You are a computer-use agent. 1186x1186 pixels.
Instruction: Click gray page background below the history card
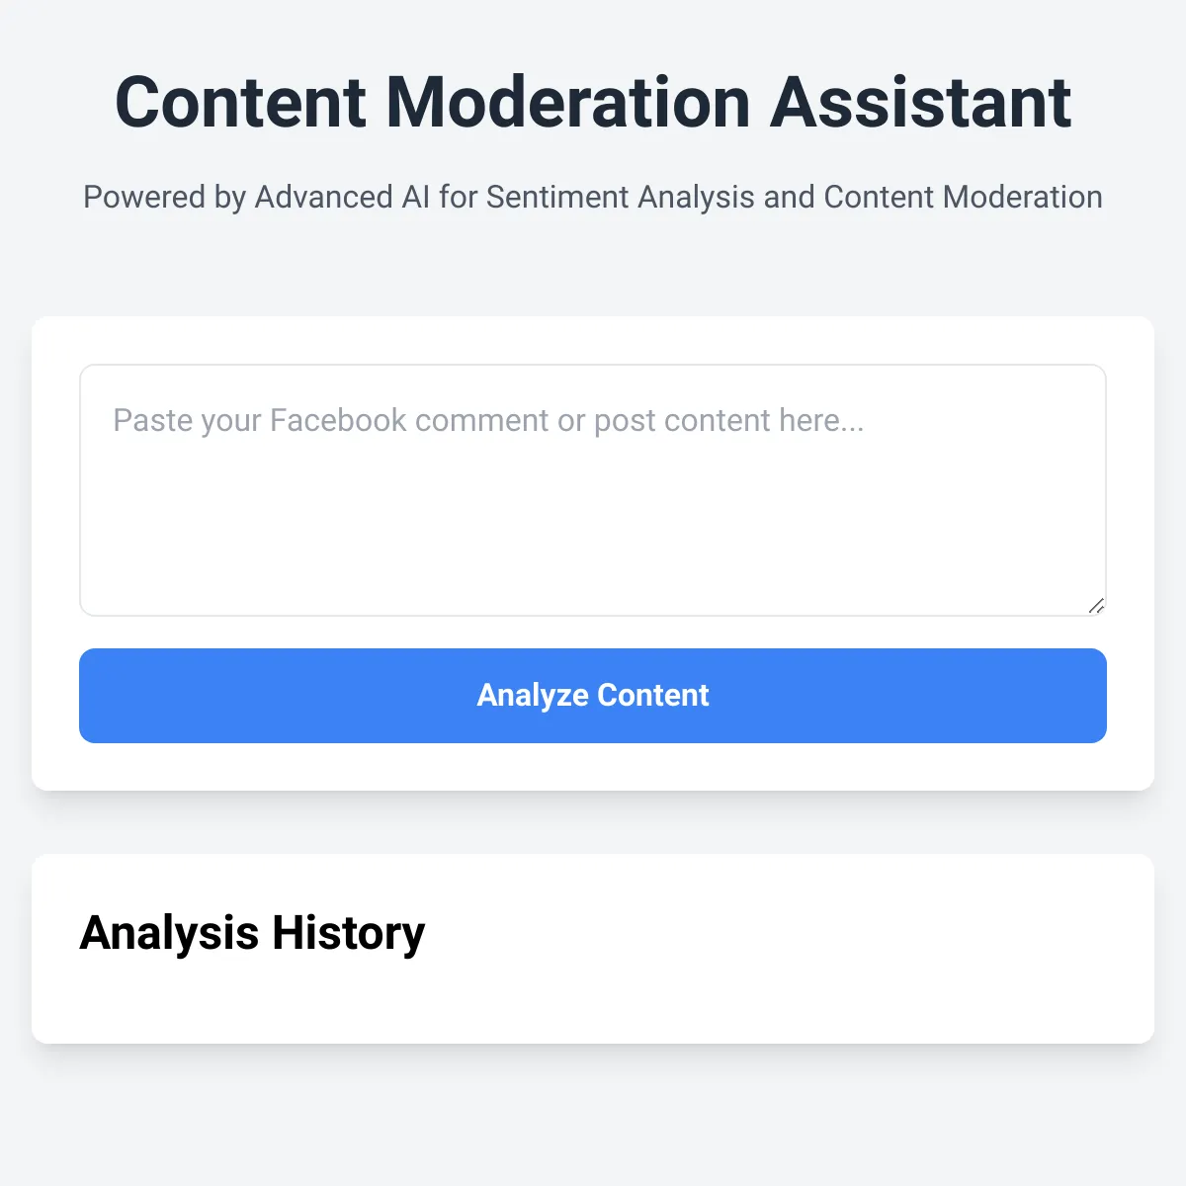point(593,1117)
